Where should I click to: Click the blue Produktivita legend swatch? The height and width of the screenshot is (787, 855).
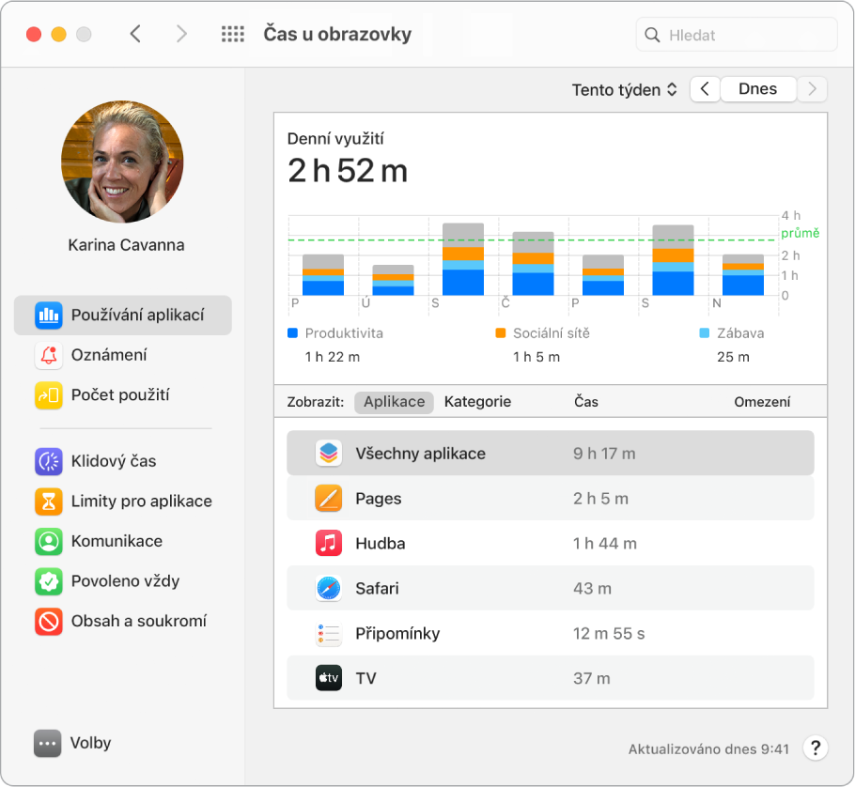click(292, 333)
